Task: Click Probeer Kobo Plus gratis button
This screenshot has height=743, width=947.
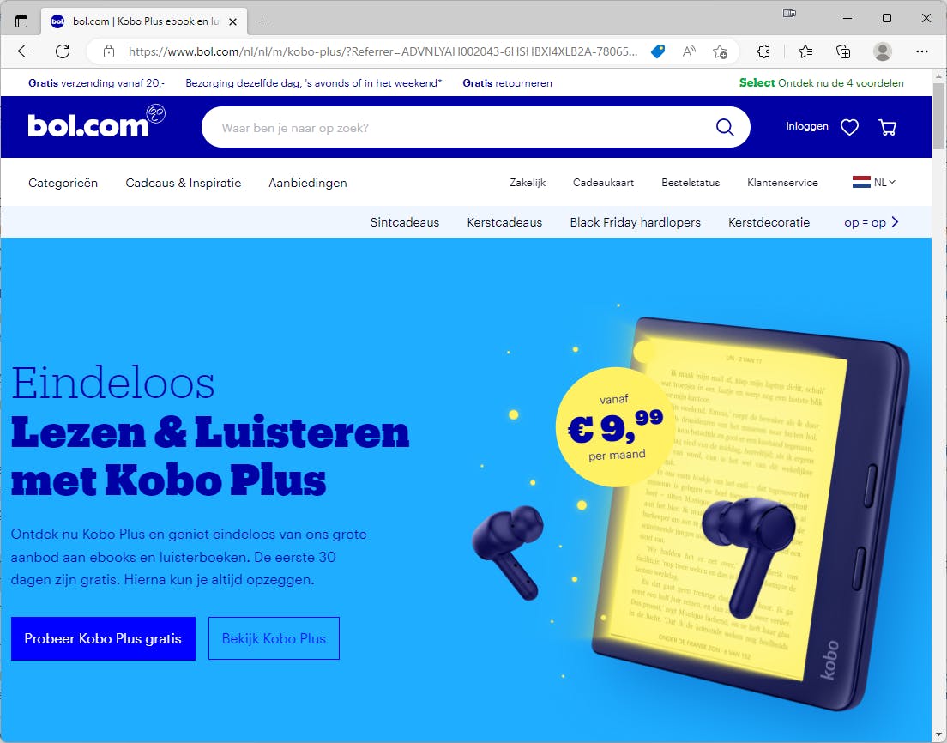Action: [103, 638]
